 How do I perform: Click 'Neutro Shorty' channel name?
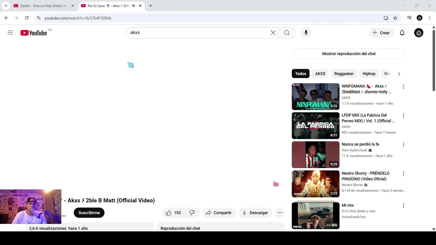point(352,185)
